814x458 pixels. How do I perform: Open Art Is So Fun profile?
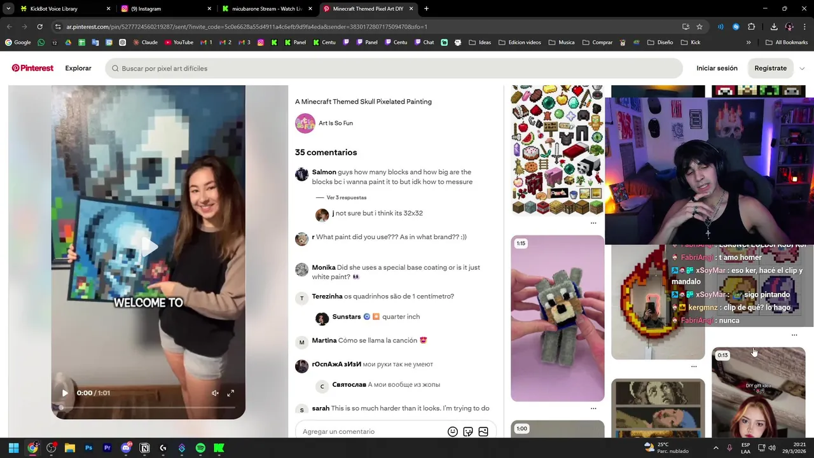tap(336, 123)
